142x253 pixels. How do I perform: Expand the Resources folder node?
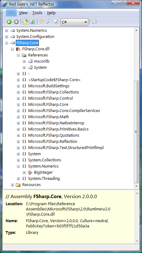12,185
